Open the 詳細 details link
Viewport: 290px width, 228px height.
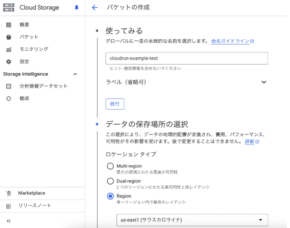coord(249,142)
